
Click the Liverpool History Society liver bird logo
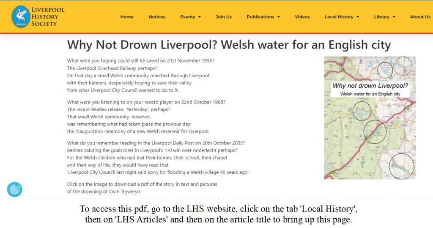[21, 17]
